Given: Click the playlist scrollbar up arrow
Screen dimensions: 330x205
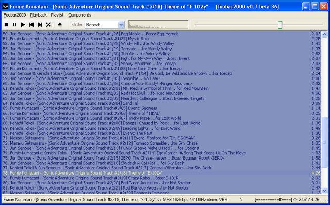Looking at the screenshot, I should pyautogui.click(x=324, y=34).
